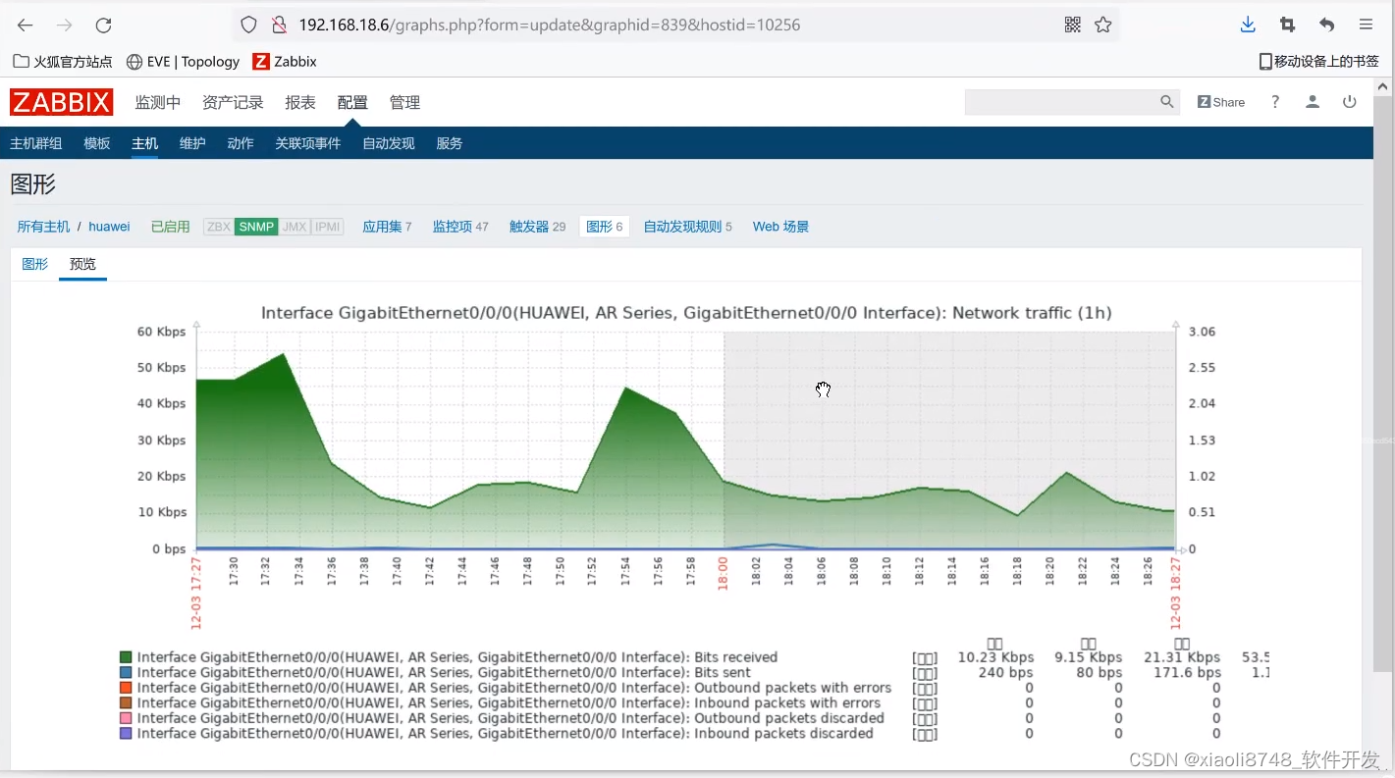Click the insecure connection lock icon

click(x=279, y=25)
